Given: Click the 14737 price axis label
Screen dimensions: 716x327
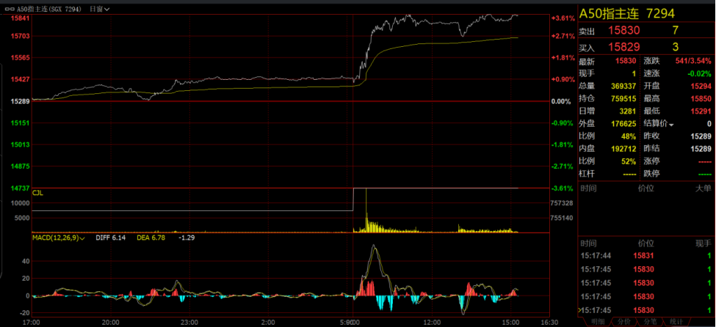Looking at the screenshot, I should tap(20, 188).
